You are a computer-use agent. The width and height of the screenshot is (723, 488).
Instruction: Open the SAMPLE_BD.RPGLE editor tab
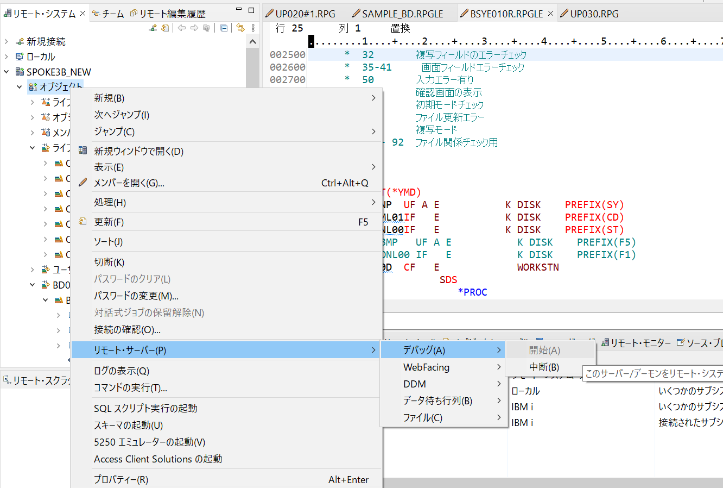[x=397, y=14]
